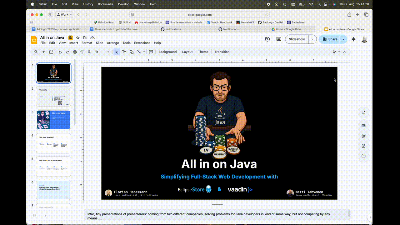Switch to grid view of slides
The width and height of the screenshot is (400, 225).
[34, 215]
